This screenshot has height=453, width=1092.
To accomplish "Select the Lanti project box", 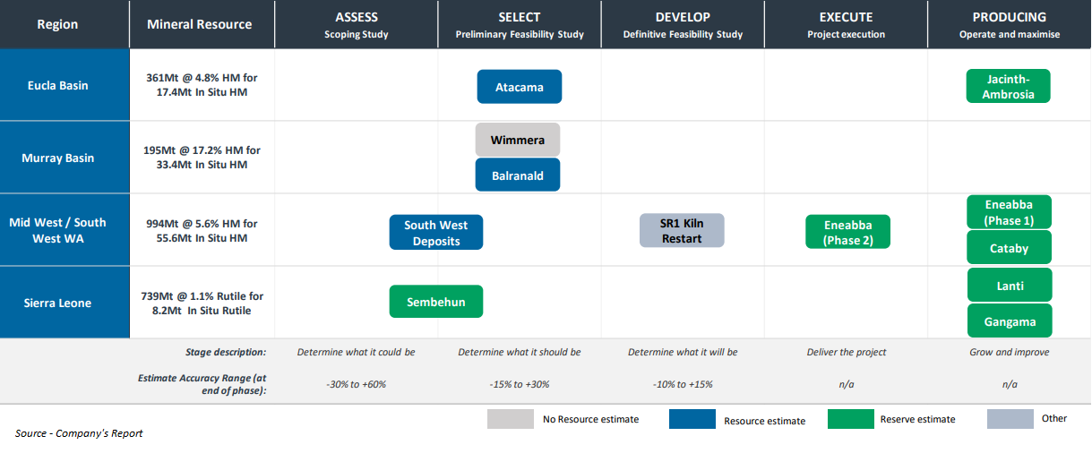I will (1010, 286).
